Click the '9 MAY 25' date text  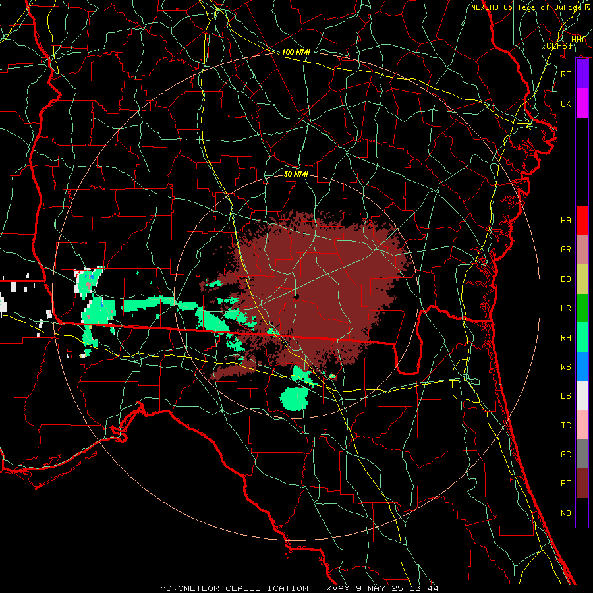pos(380,588)
